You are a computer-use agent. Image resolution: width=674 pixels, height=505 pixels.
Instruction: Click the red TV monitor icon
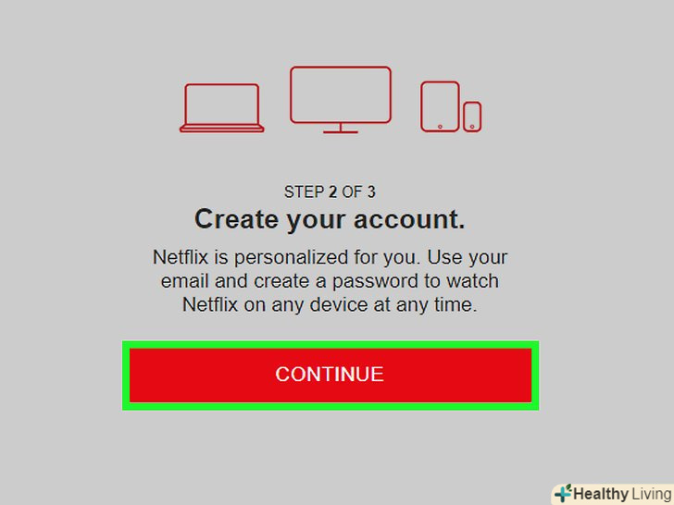tap(341, 100)
